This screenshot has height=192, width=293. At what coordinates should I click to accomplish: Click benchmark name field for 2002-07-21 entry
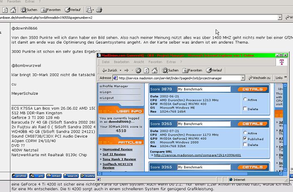pyautogui.click(x=204, y=124)
